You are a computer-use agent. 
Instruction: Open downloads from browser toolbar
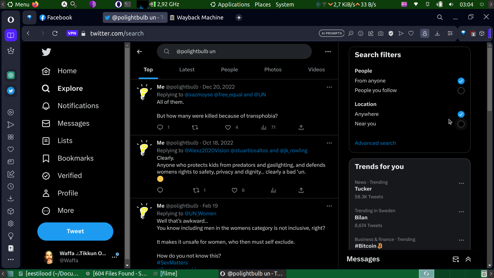click(x=437, y=33)
